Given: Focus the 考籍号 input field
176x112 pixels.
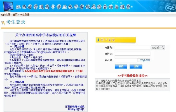Looking at the screenshot, I should point(132,48).
